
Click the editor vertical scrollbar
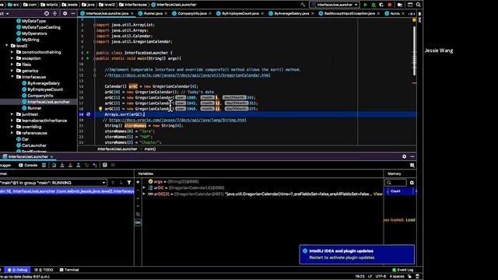point(414,51)
